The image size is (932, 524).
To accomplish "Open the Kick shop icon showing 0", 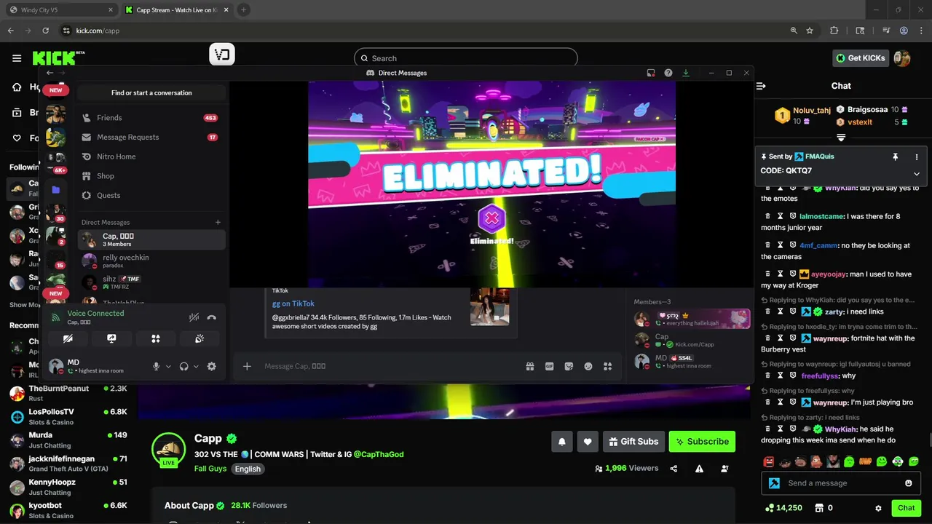I will 823,508.
